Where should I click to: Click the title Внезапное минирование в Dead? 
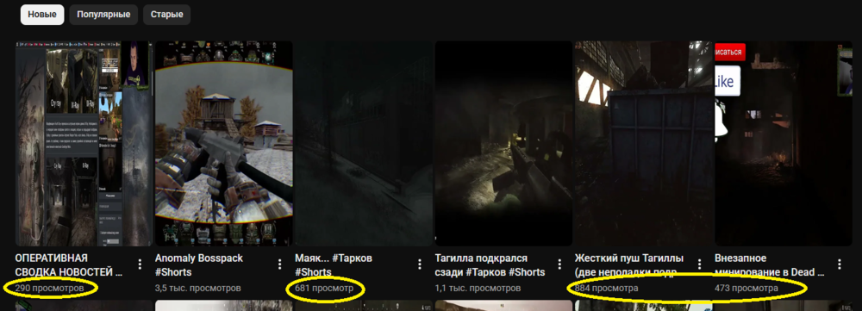pyautogui.click(x=770, y=265)
